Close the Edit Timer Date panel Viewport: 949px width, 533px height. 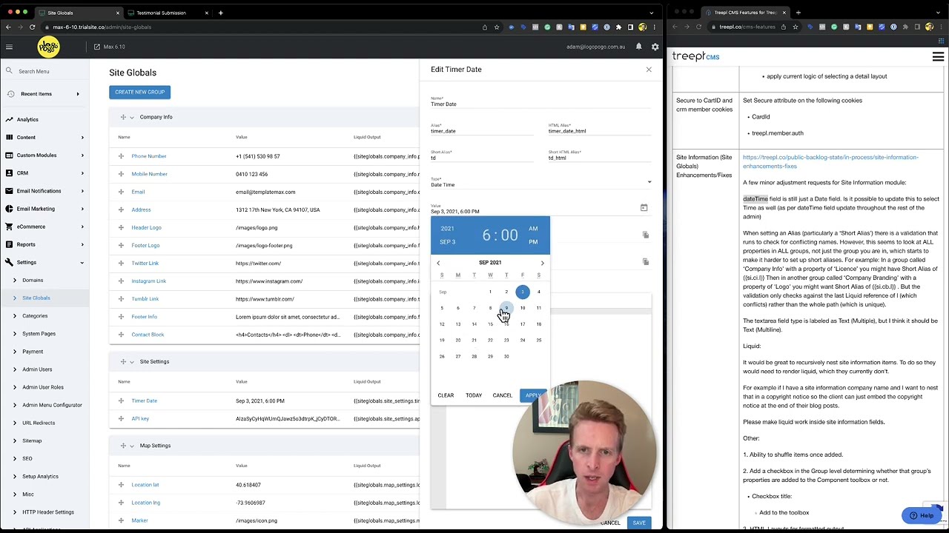649,70
